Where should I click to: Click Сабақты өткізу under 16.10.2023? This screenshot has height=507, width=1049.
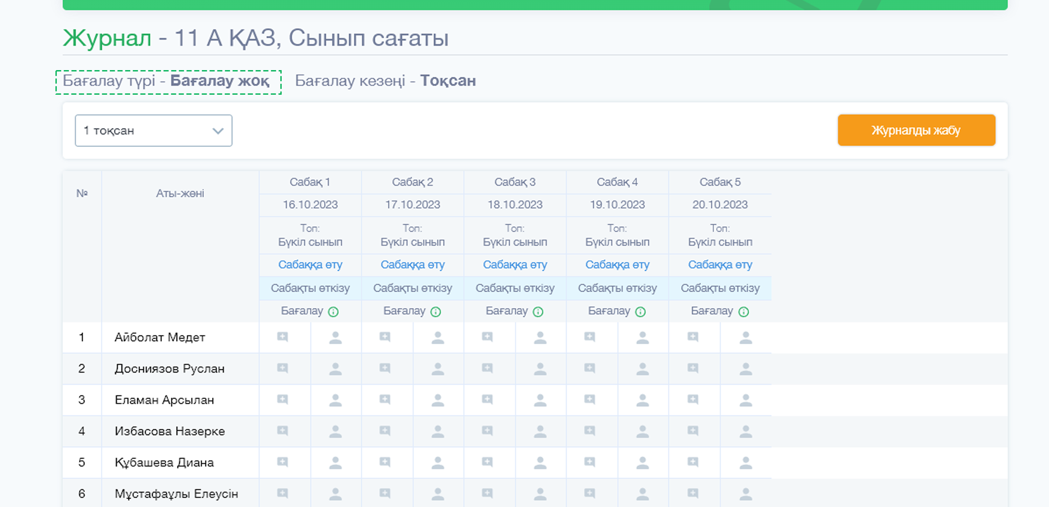(310, 288)
